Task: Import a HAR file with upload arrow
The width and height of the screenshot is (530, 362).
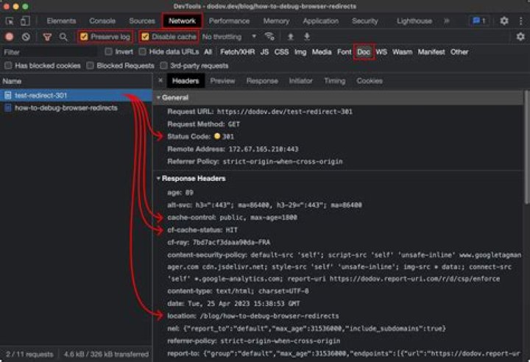Action: point(290,37)
